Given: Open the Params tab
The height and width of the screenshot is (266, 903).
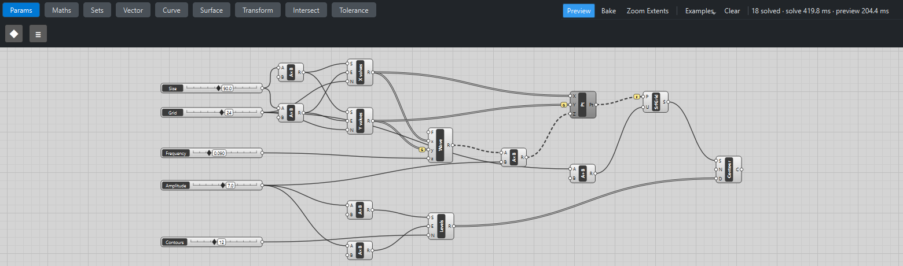Looking at the screenshot, I should point(20,10).
